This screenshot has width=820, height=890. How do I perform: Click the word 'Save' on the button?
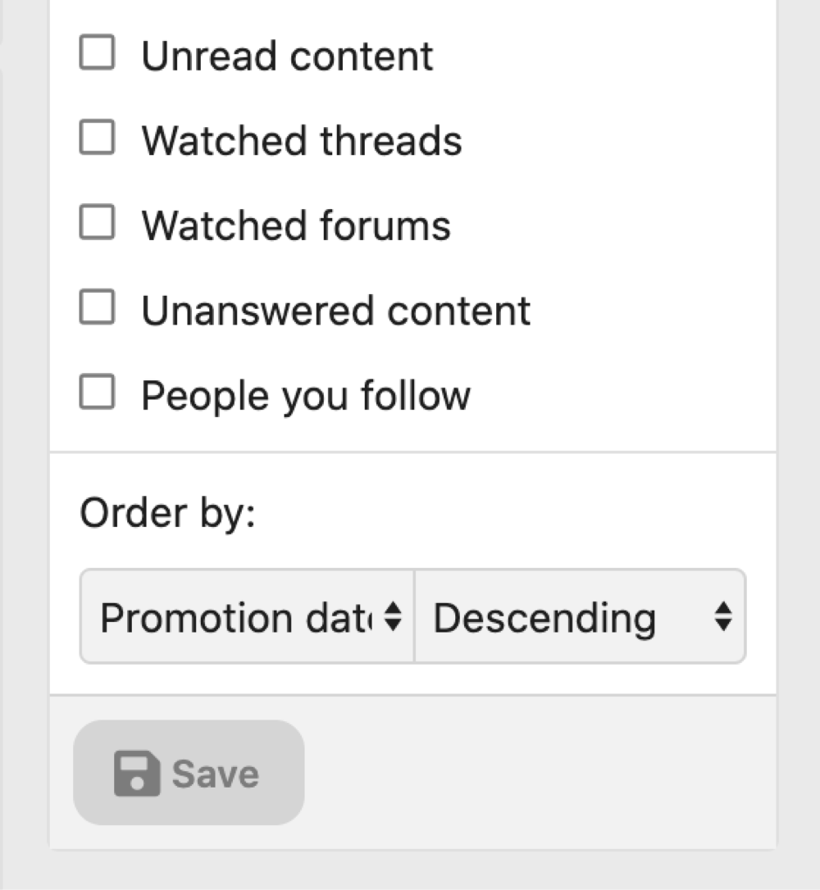[215, 774]
